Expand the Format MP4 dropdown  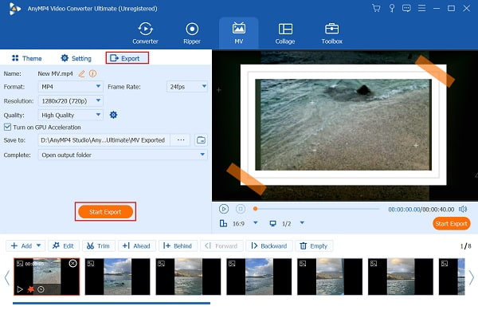point(70,87)
